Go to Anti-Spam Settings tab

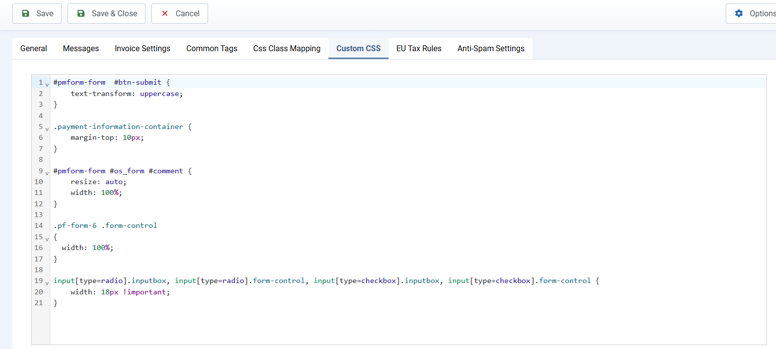tap(491, 48)
